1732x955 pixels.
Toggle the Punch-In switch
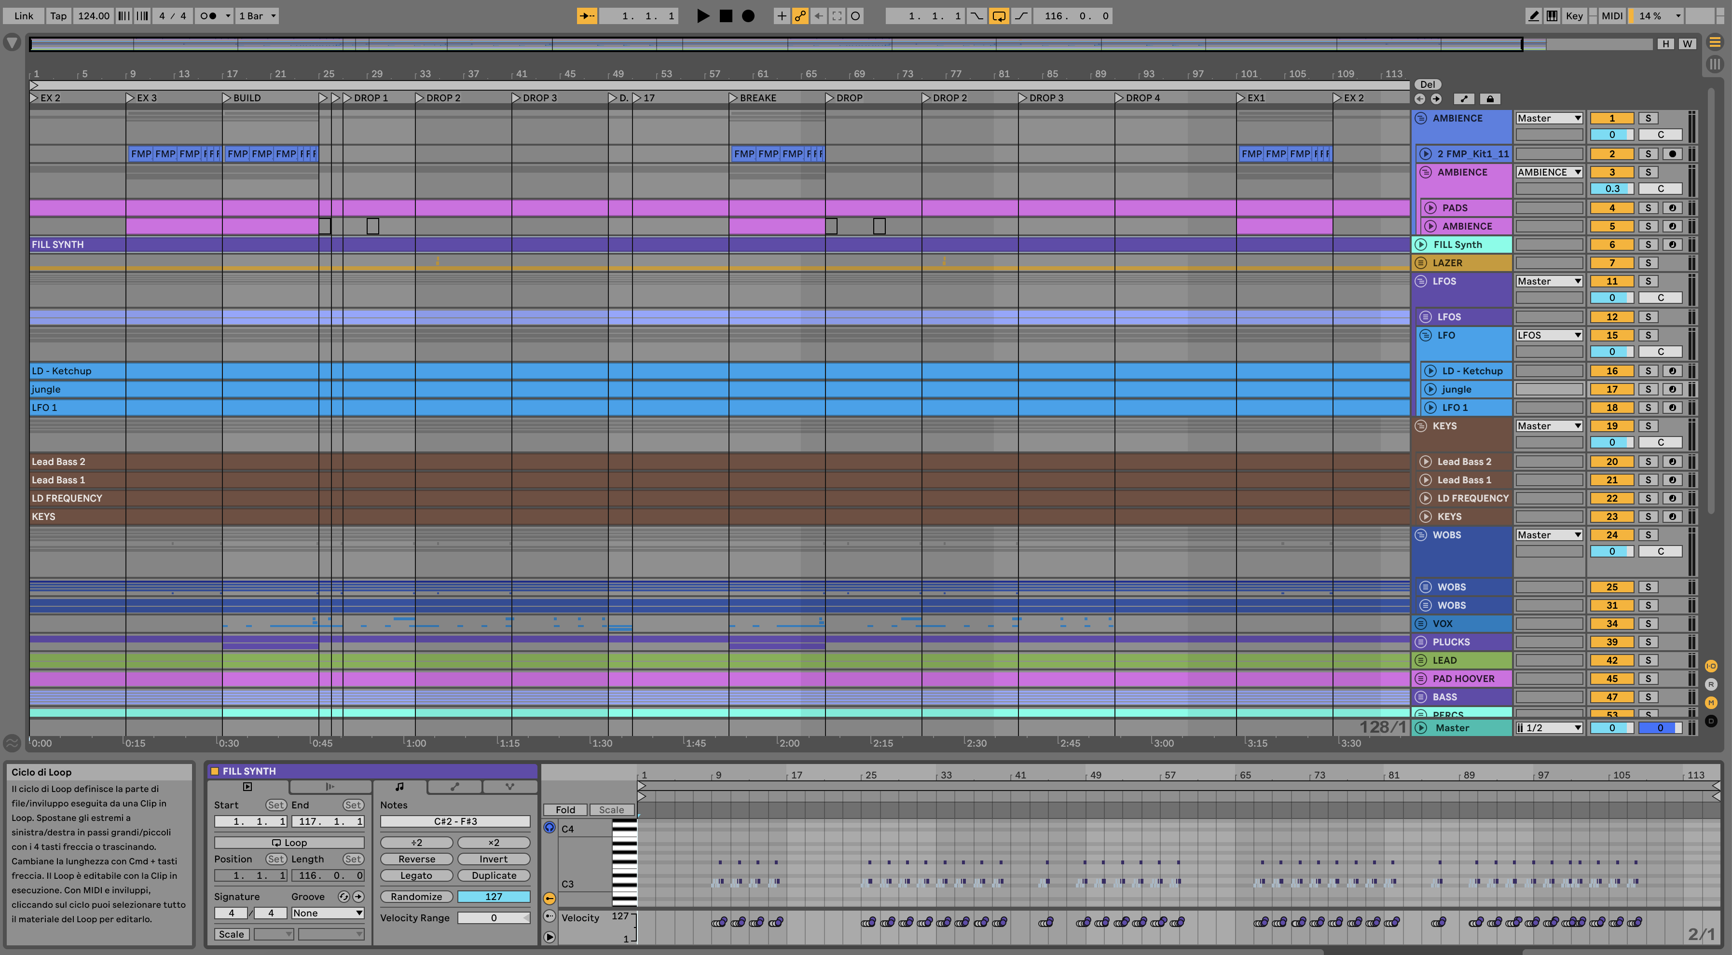(976, 15)
